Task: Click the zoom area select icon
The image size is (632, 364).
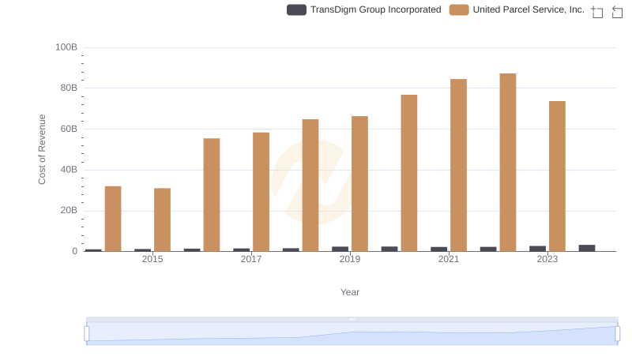Action: [597, 12]
